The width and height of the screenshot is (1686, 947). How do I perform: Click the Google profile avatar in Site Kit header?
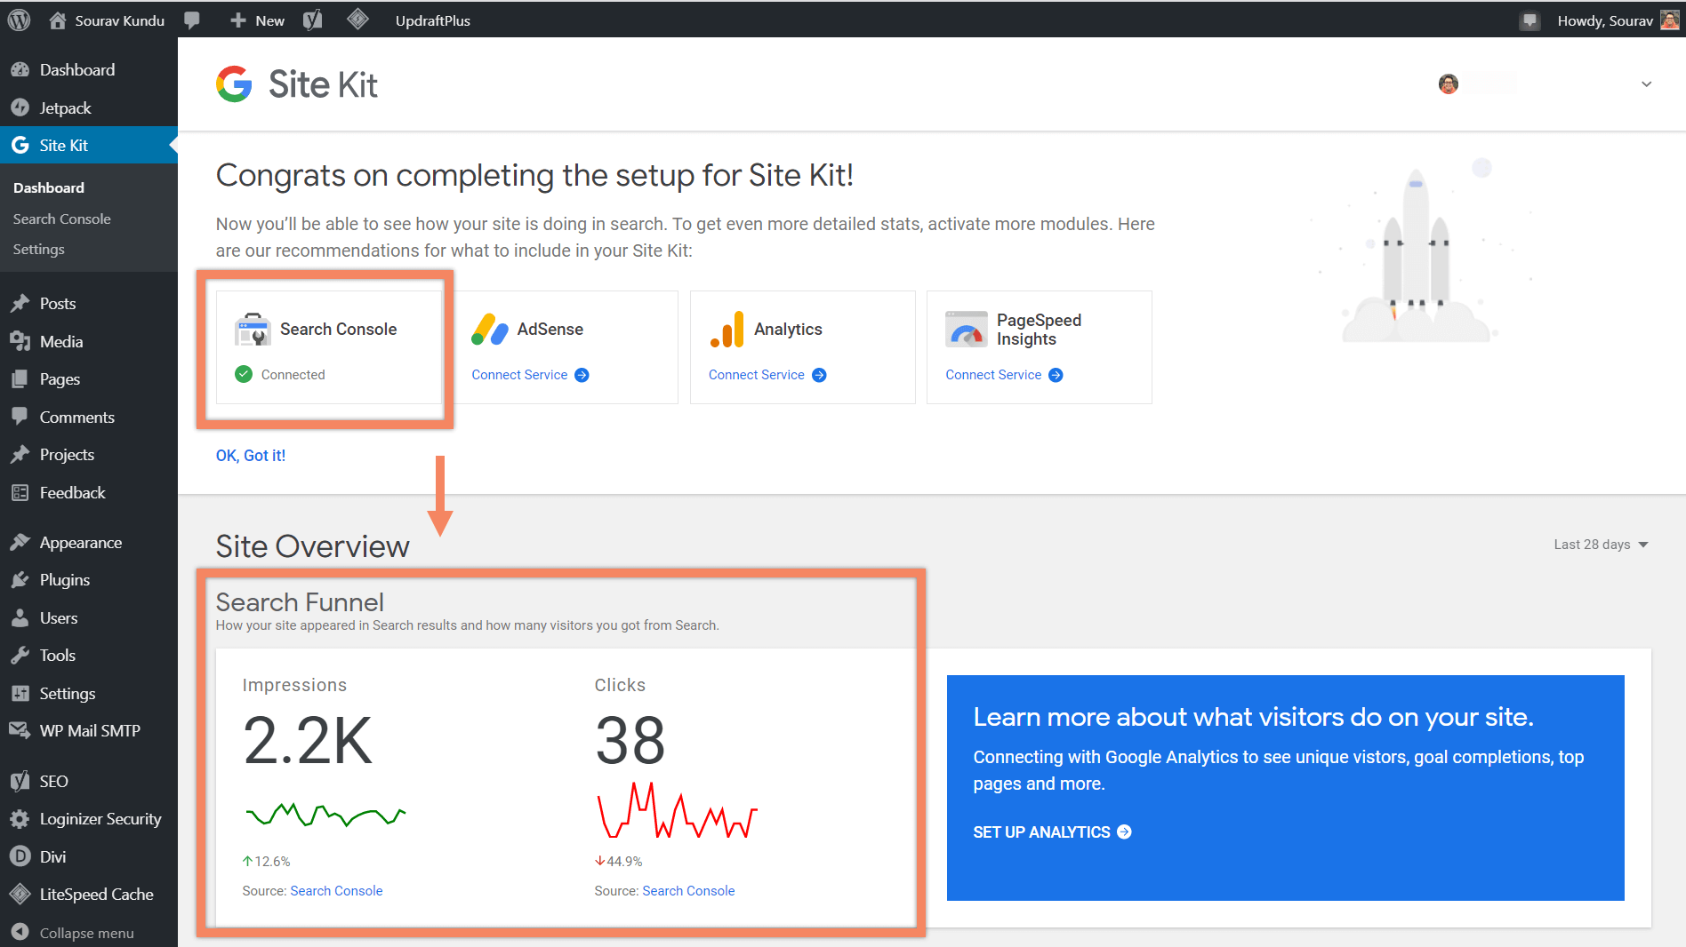pos(1449,84)
